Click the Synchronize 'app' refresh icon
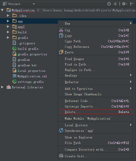 [61, 131]
